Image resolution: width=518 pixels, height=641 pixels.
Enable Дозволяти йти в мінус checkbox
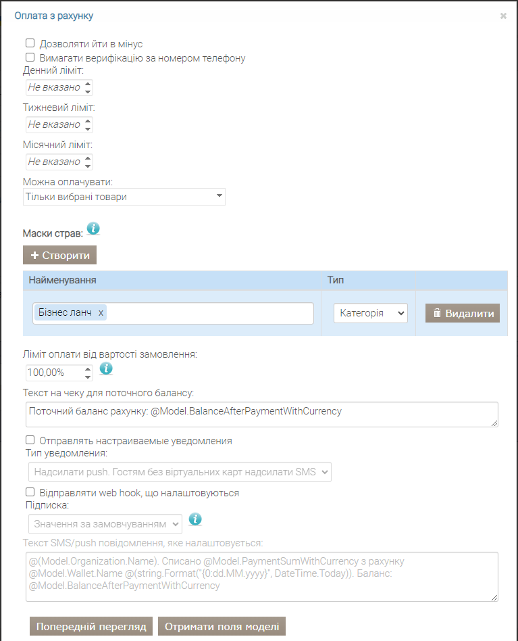pos(30,43)
